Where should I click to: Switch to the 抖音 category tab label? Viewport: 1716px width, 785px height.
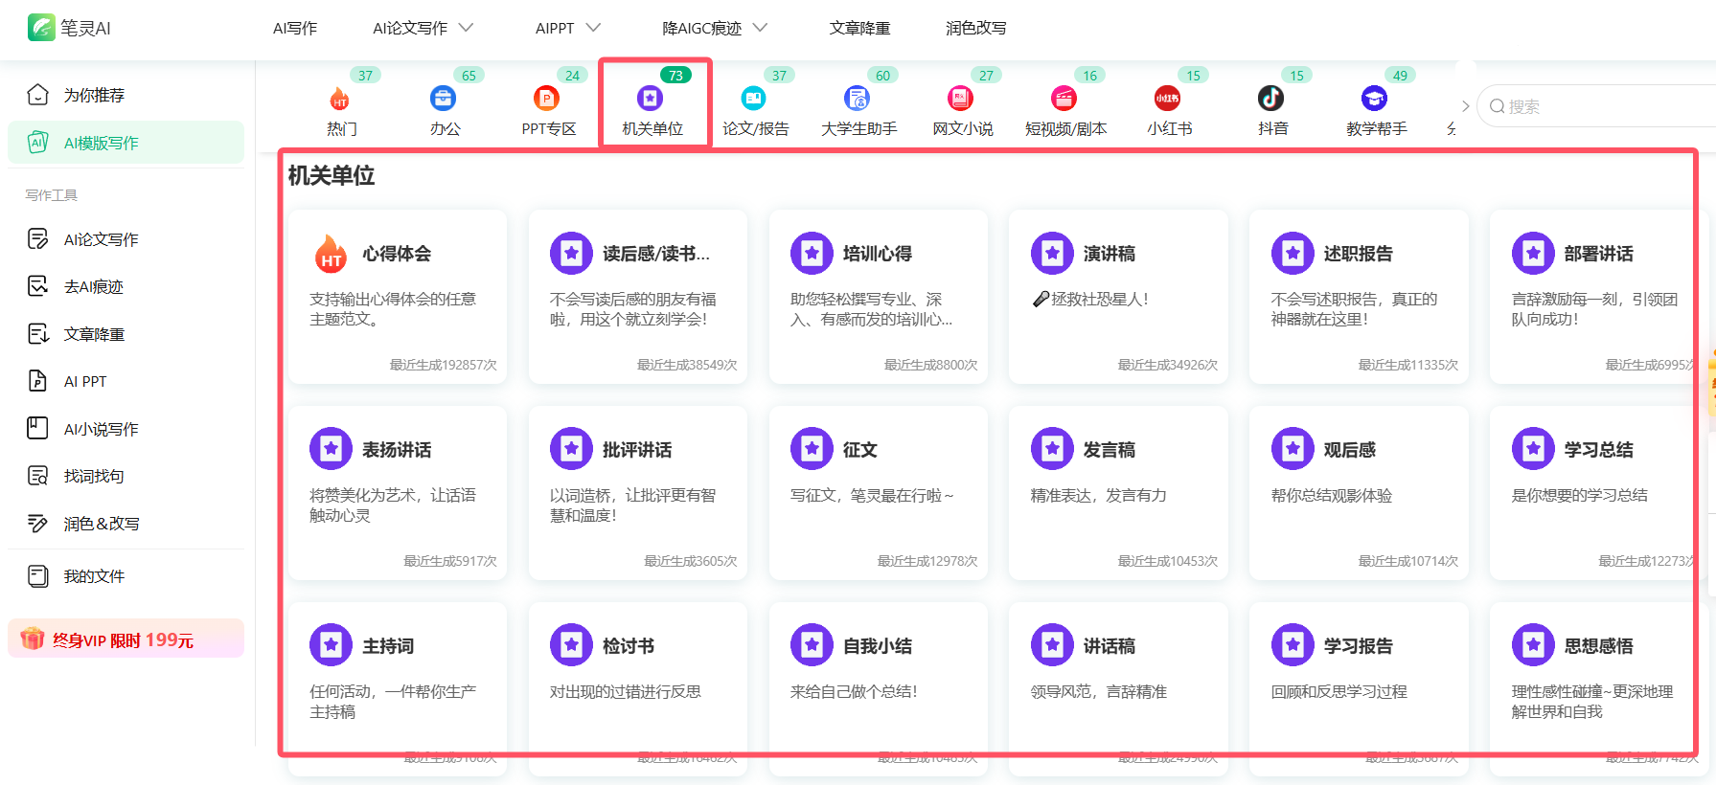pos(1272,128)
